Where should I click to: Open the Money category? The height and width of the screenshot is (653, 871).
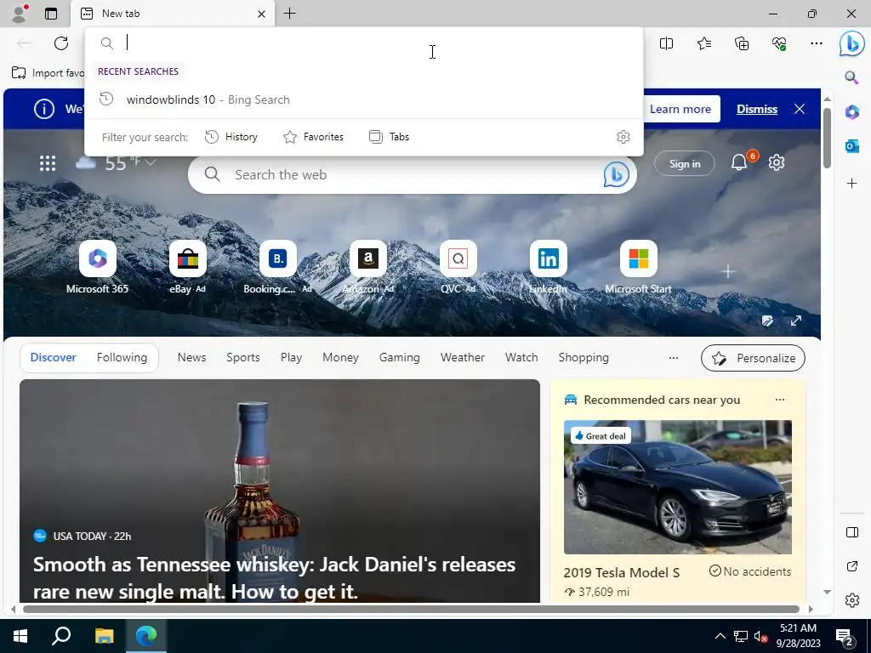pyautogui.click(x=340, y=357)
